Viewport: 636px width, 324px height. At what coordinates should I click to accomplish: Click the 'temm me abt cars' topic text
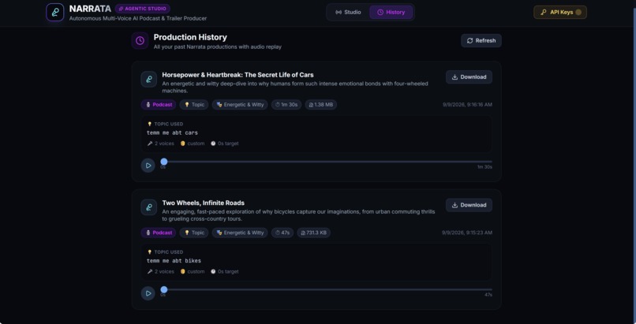172,133
